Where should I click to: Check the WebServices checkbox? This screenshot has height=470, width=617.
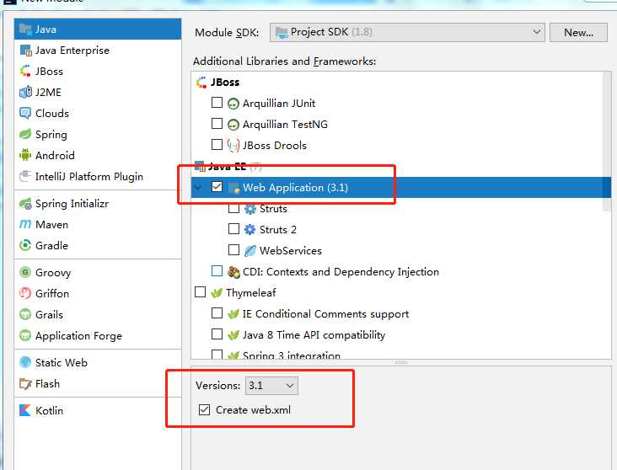233,250
